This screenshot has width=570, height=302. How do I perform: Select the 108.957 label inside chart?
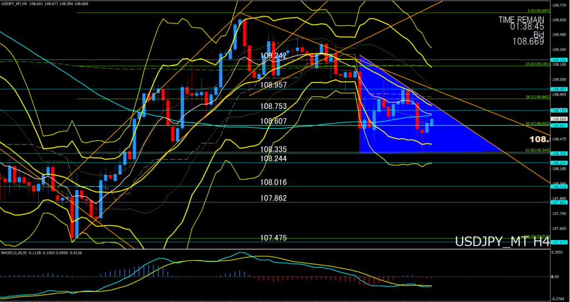273,85
